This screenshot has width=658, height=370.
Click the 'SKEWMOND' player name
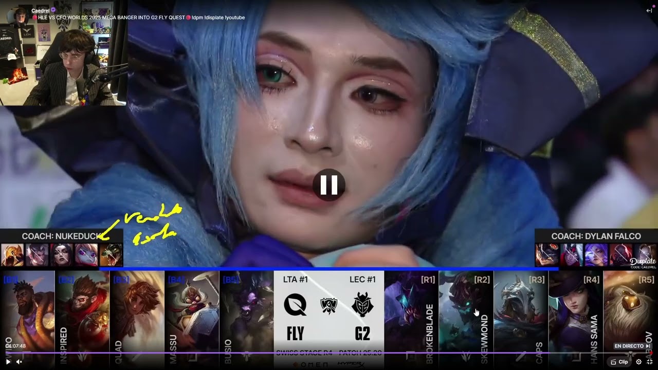coord(484,339)
